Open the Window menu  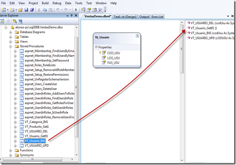pos(101,3)
